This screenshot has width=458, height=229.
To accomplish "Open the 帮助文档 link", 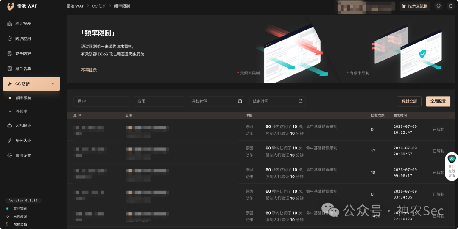I will (x=20, y=224).
